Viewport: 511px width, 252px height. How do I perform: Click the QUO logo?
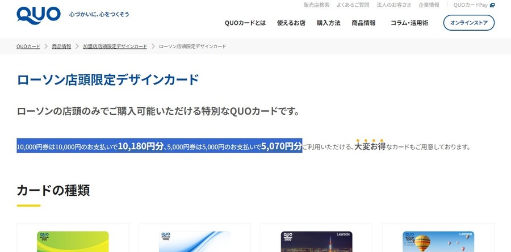click(39, 15)
